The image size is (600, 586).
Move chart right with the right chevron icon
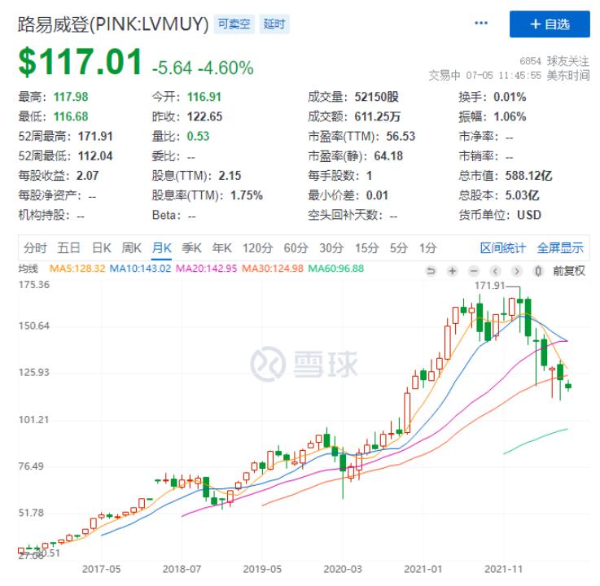[517, 271]
